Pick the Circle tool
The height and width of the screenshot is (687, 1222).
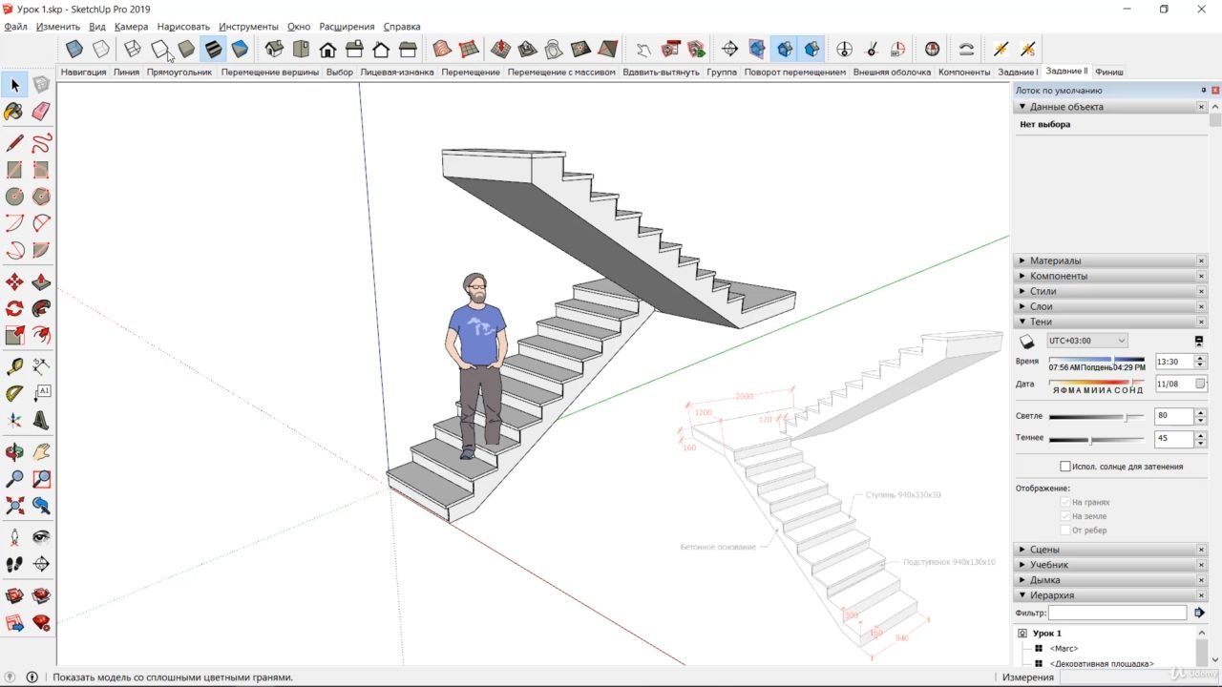[x=14, y=197]
